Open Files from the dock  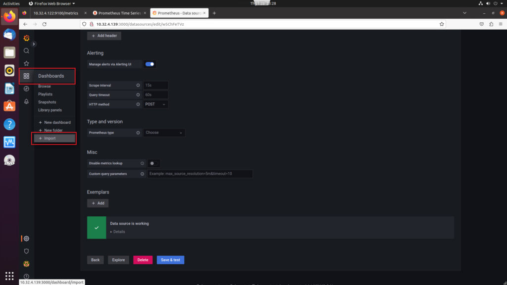point(9,52)
